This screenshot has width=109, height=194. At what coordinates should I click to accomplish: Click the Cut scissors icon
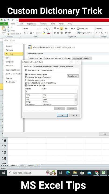(8, 27)
